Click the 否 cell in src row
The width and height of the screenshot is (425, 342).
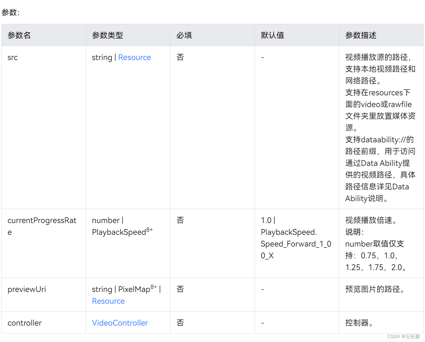181,57
